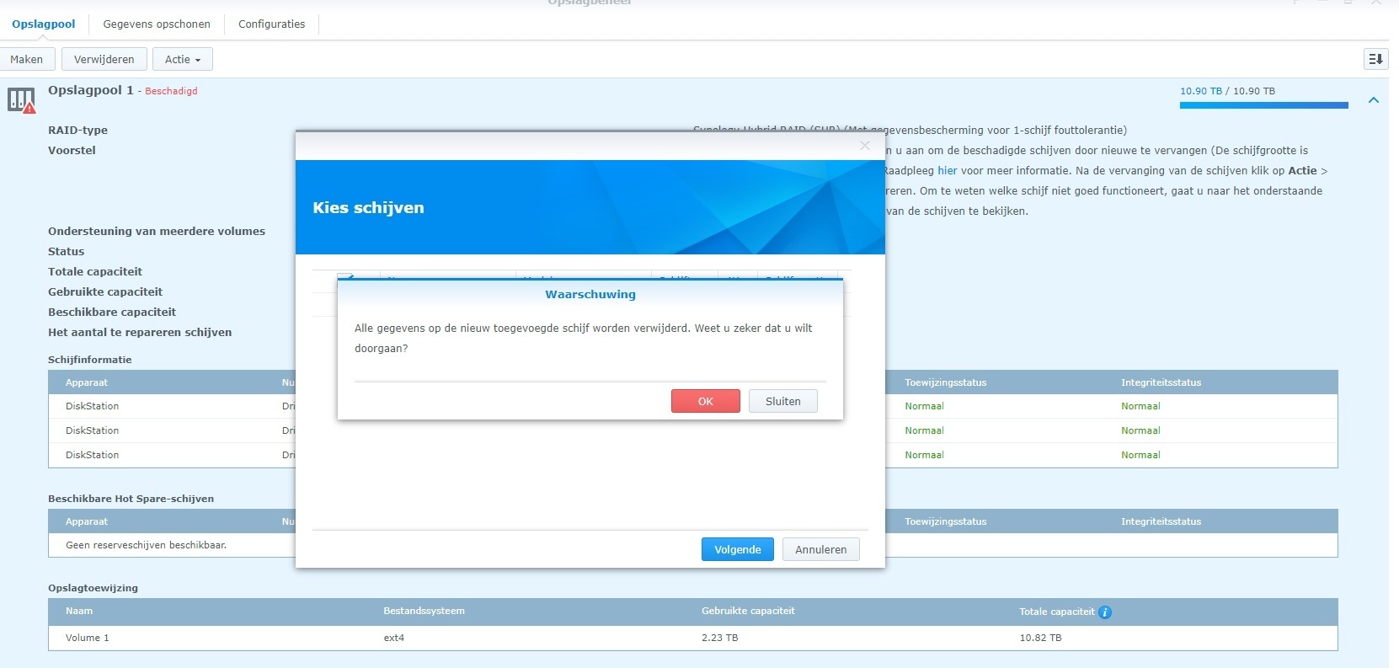
Task: Click the 10.90 TB / 10.90 TB capacity text
Action: pyautogui.click(x=1227, y=91)
